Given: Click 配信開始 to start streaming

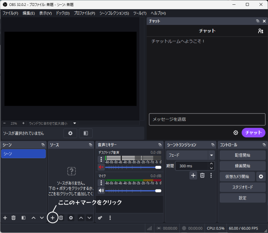Looking at the screenshot, I should coord(242,155).
